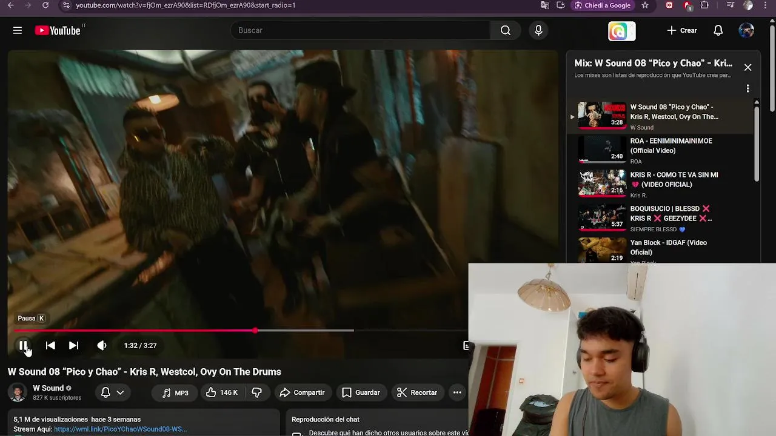Open the W Sound channel avatar
The image size is (776, 436).
pos(18,392)
